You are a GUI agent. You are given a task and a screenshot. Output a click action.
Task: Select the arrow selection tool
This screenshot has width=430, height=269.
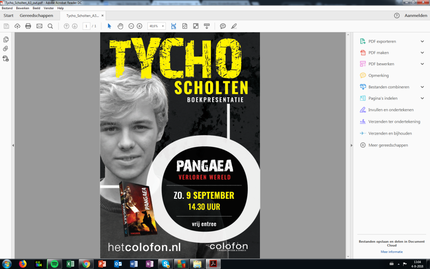click(x=110, y=26)
